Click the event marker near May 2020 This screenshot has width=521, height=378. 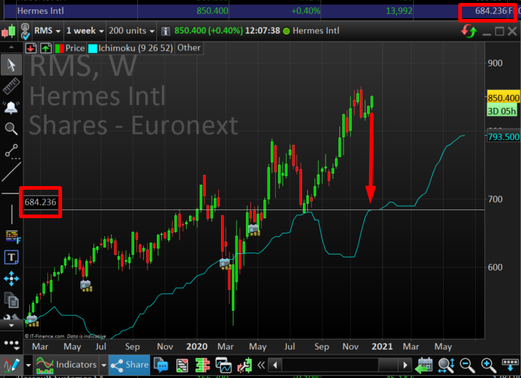point(254,230)
